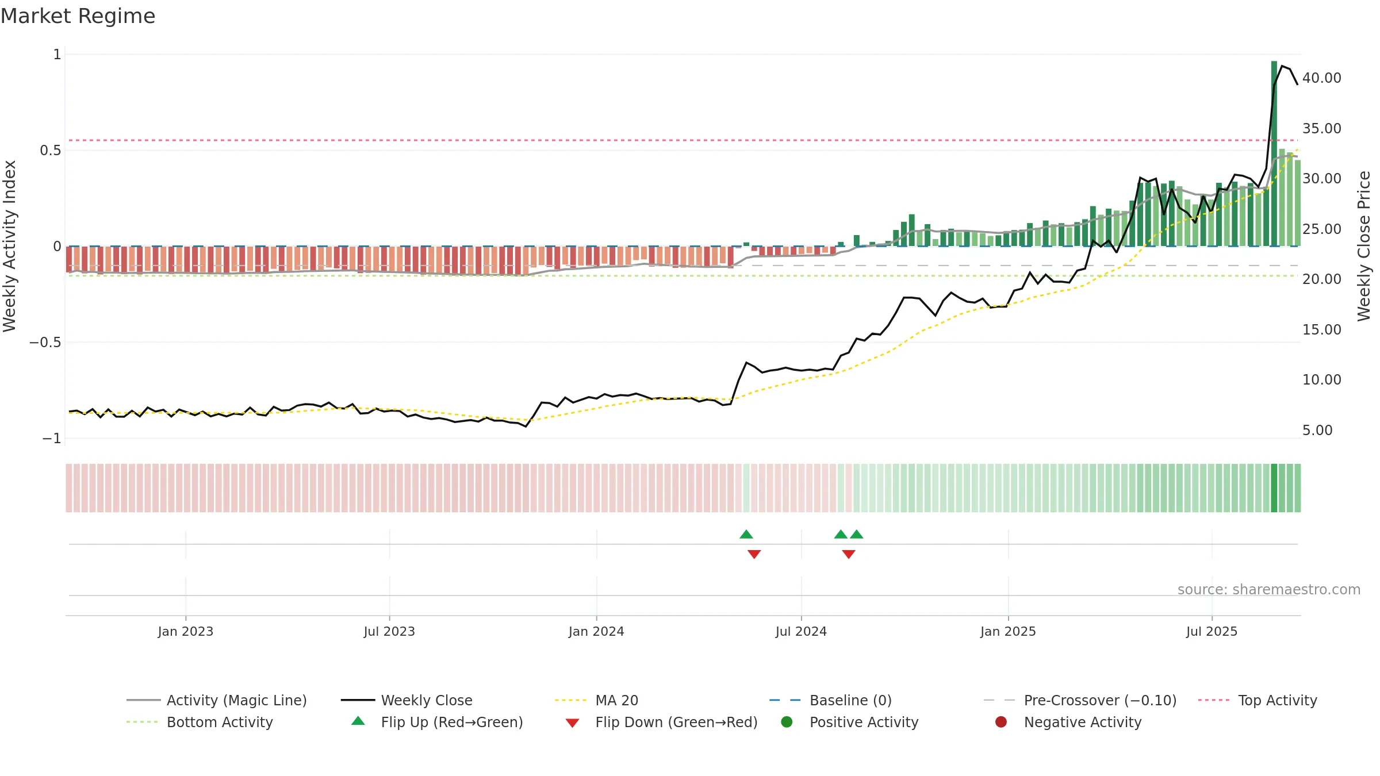Click the Weekly Close Price axis title
Screen dimensions: 1380x776
click(1364, 246)
